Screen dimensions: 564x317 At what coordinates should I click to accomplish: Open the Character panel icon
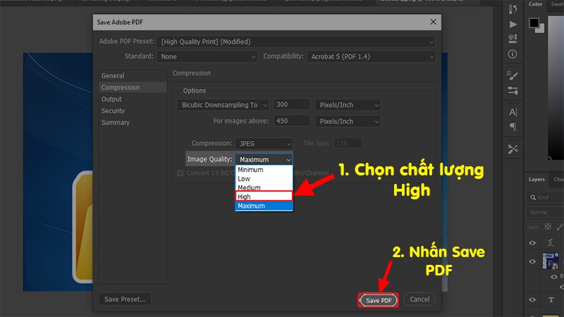coord(513,112)
